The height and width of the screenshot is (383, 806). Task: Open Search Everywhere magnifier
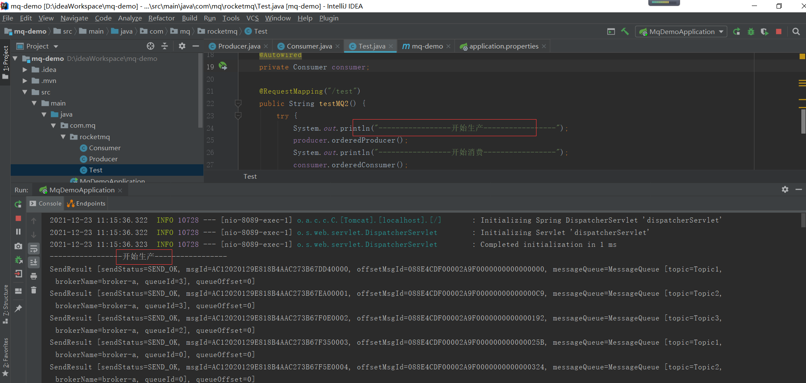(x=796, y=31)
